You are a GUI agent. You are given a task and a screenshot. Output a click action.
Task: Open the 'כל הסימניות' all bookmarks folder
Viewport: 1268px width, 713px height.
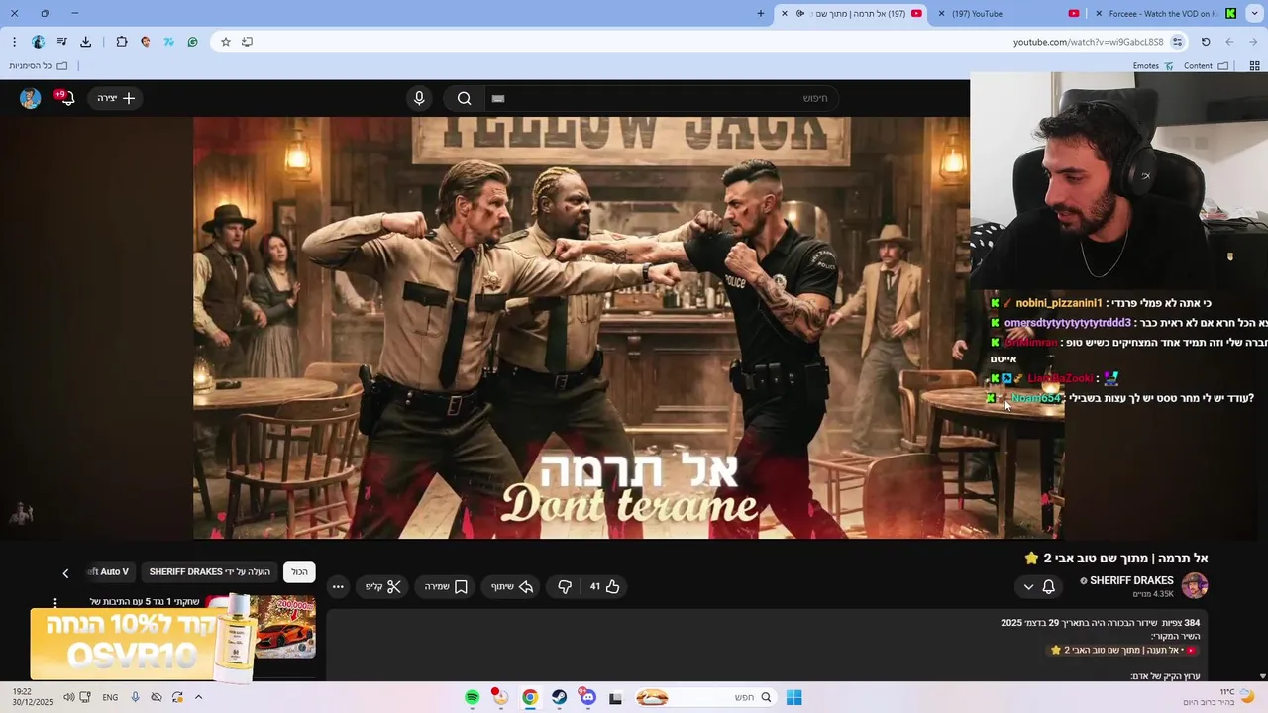pos(39,66)
